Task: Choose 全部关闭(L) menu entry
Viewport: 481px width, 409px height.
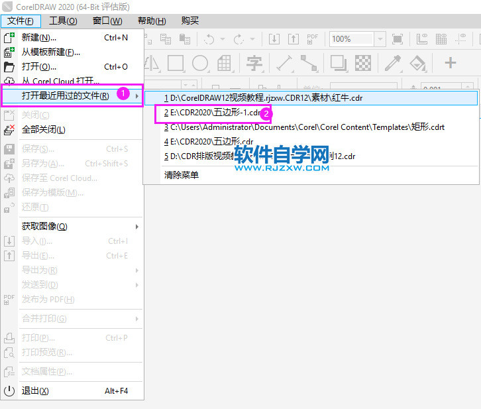Action: click(72, 130)
